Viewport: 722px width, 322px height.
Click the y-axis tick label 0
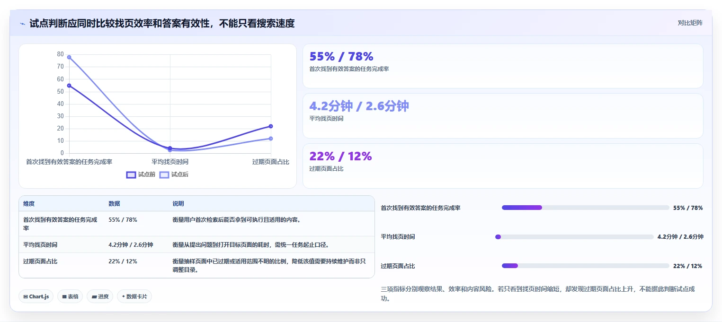click(62, 153)
